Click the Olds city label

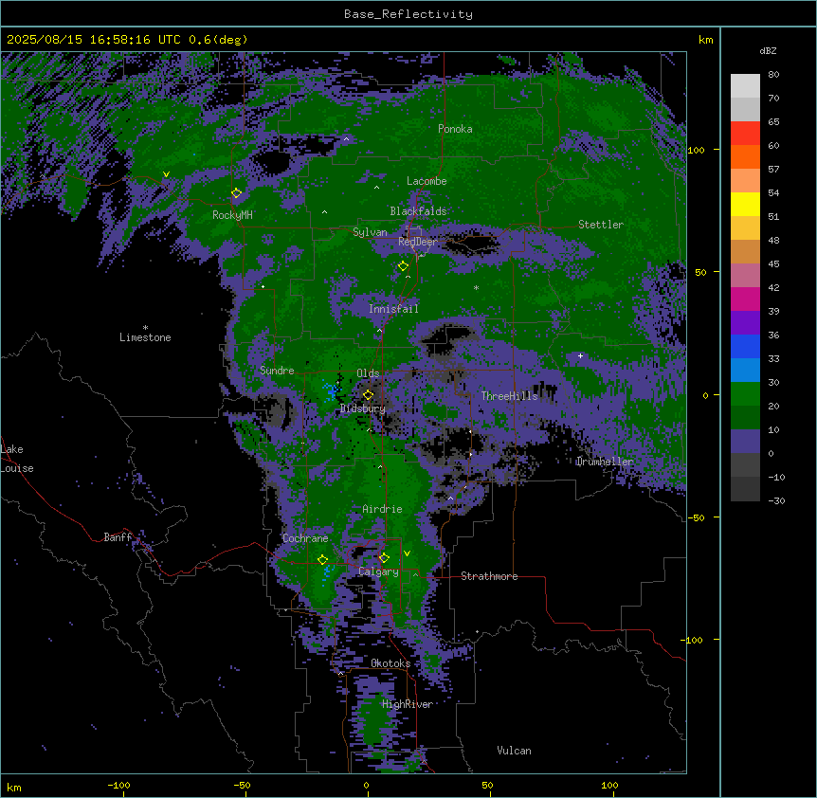(x=368, y=373)
